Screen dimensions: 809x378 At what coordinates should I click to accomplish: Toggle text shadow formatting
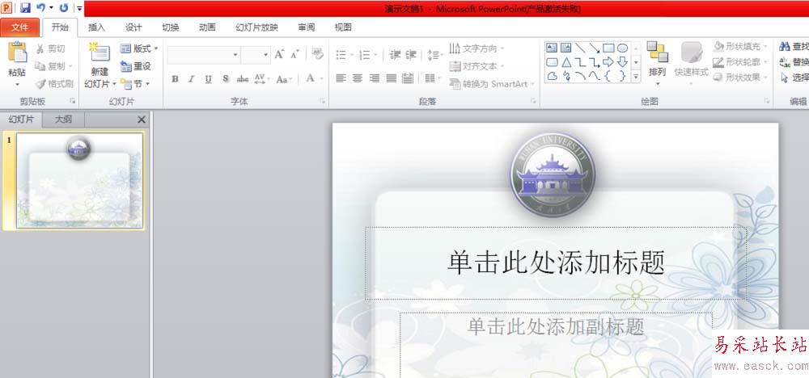click(226, 79)
